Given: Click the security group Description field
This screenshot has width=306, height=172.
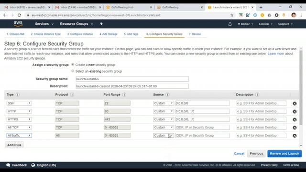Looking at the screenshot, I should 132,86.
